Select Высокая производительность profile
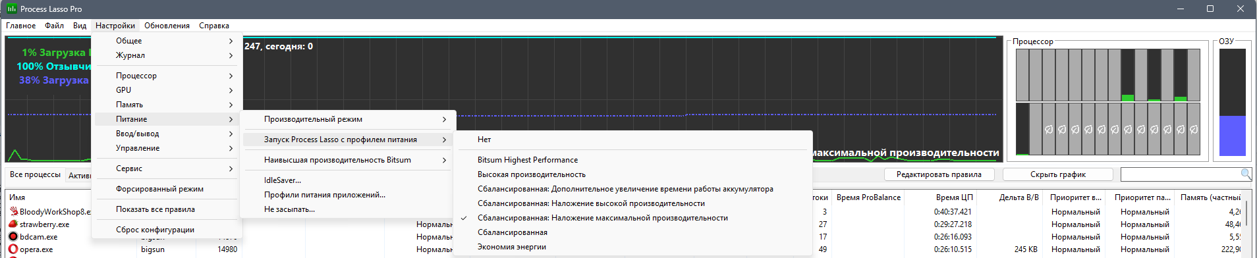This screenshot has width=1257, height=258. tap(632, 174)
